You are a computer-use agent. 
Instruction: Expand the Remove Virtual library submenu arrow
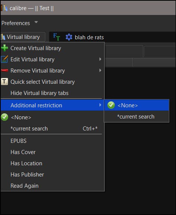pyautogui.click(x=100, y=70)
